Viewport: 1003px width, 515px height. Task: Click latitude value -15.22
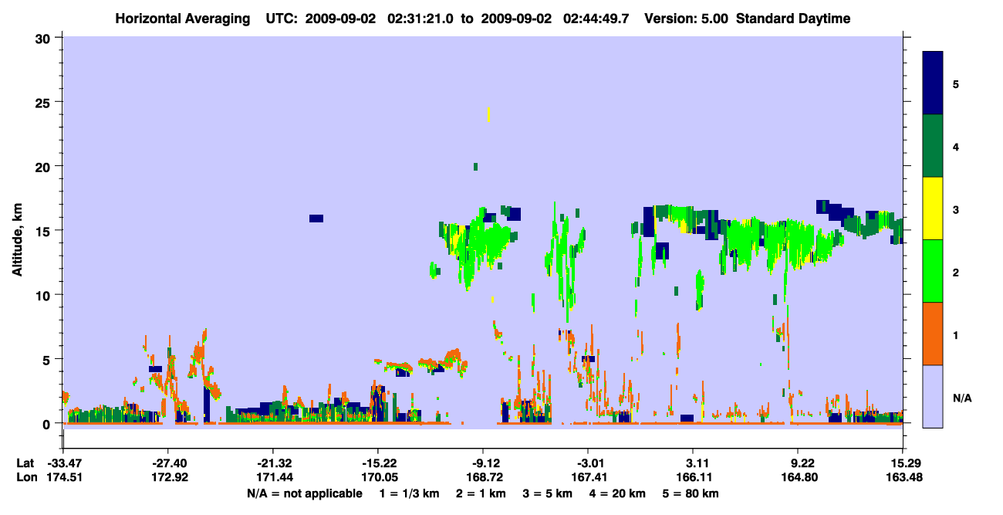378,463
